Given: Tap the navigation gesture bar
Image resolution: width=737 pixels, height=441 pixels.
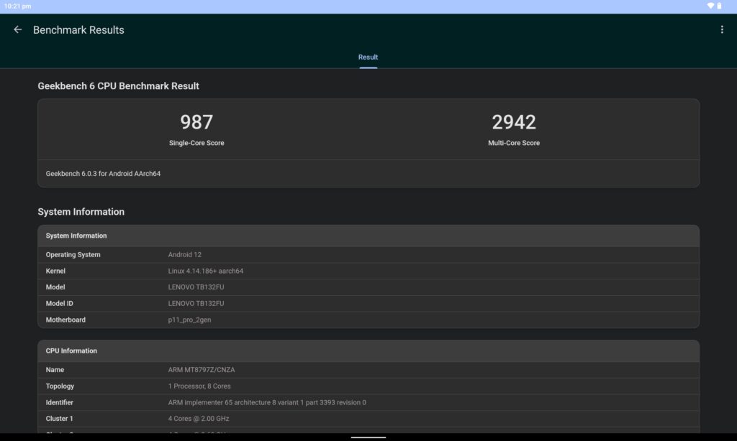Looking at the screenshot, I should (368, 437).
